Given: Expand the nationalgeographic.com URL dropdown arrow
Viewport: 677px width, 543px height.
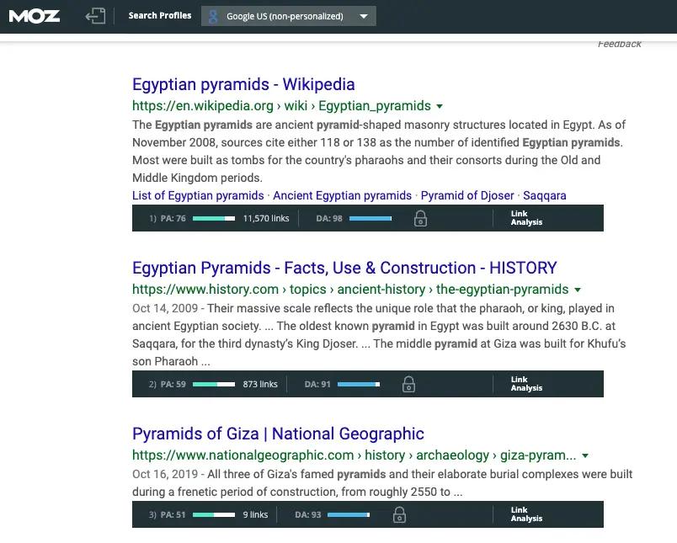Looking at the screenshot, I should (x=585, y=455).
